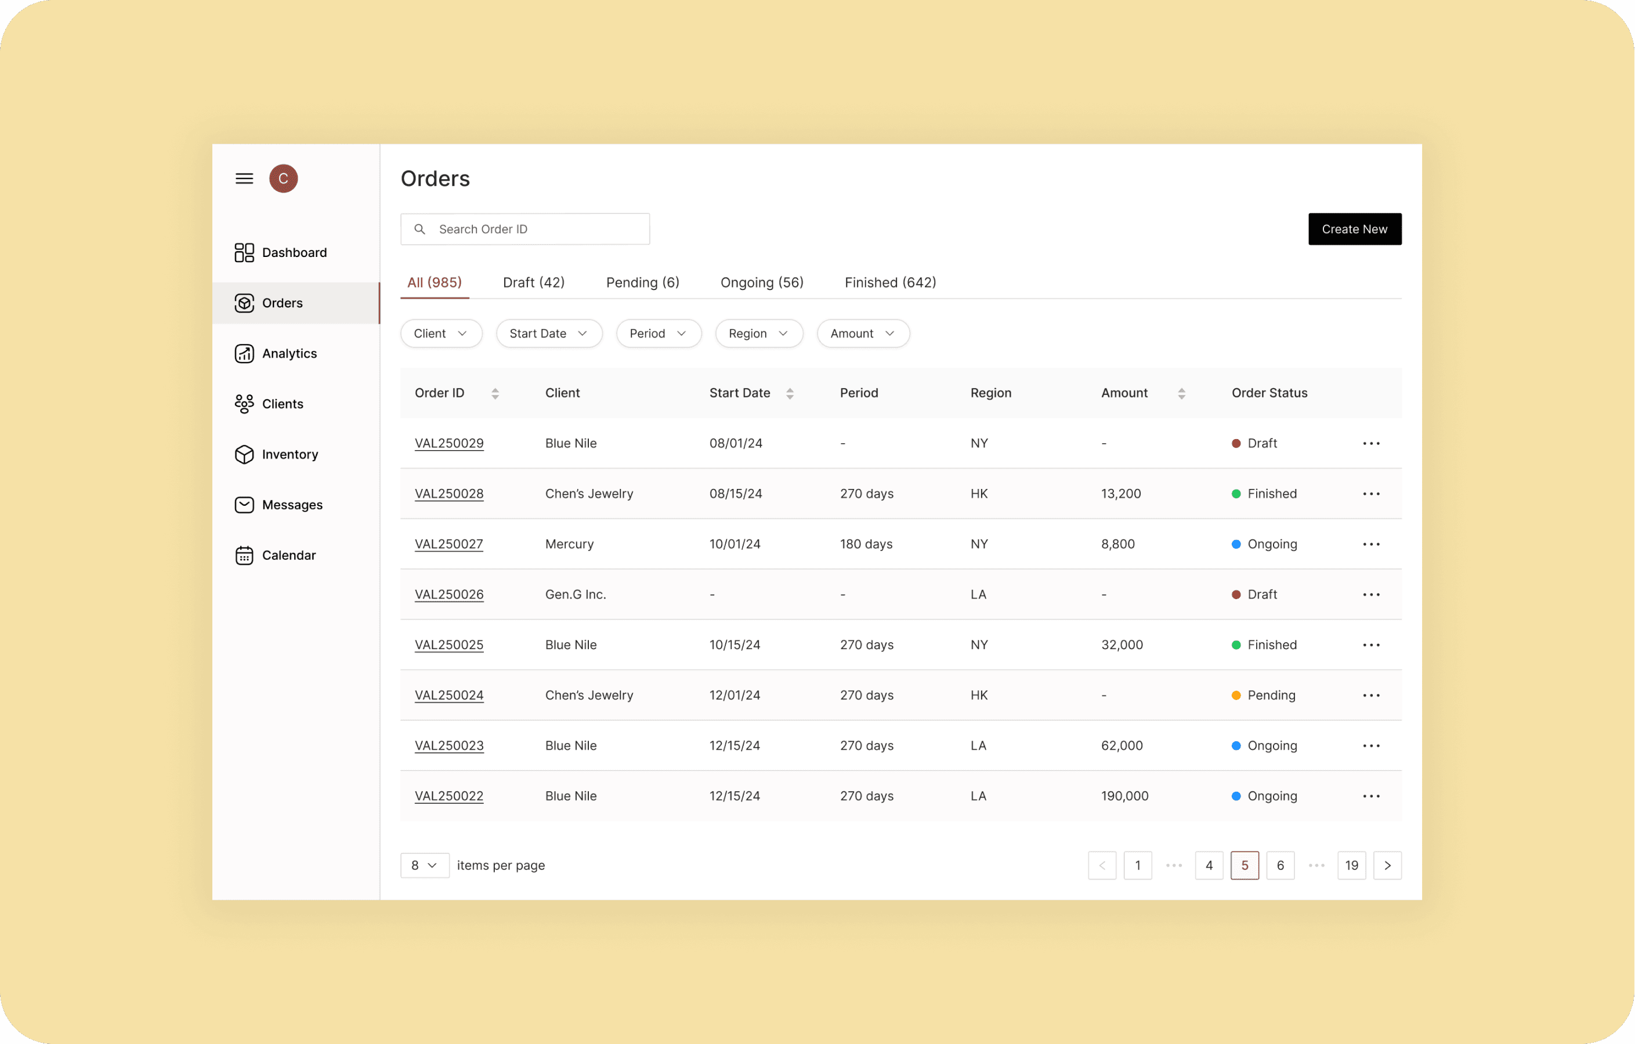Viewport: 1635px width, 1044px height.
Task: Open the Inventory box icon
Action: tap(244, 454)
